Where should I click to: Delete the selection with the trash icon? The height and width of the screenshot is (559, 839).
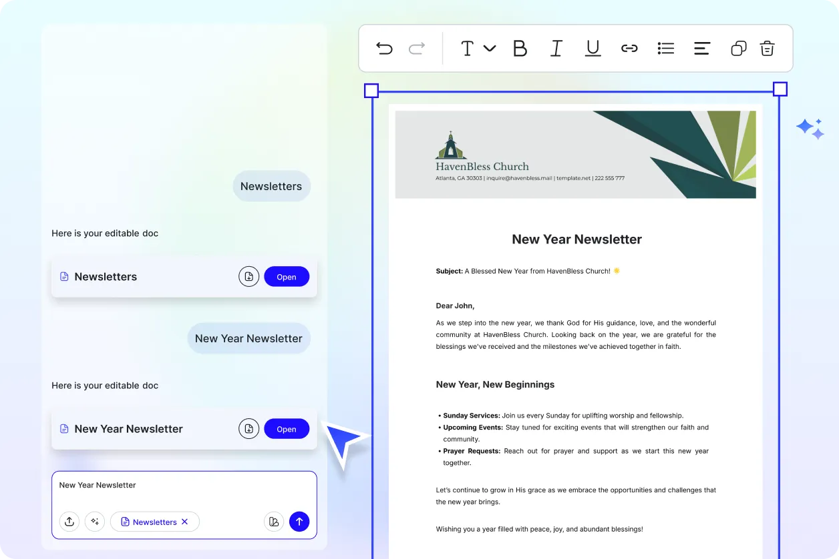point(768,48)
